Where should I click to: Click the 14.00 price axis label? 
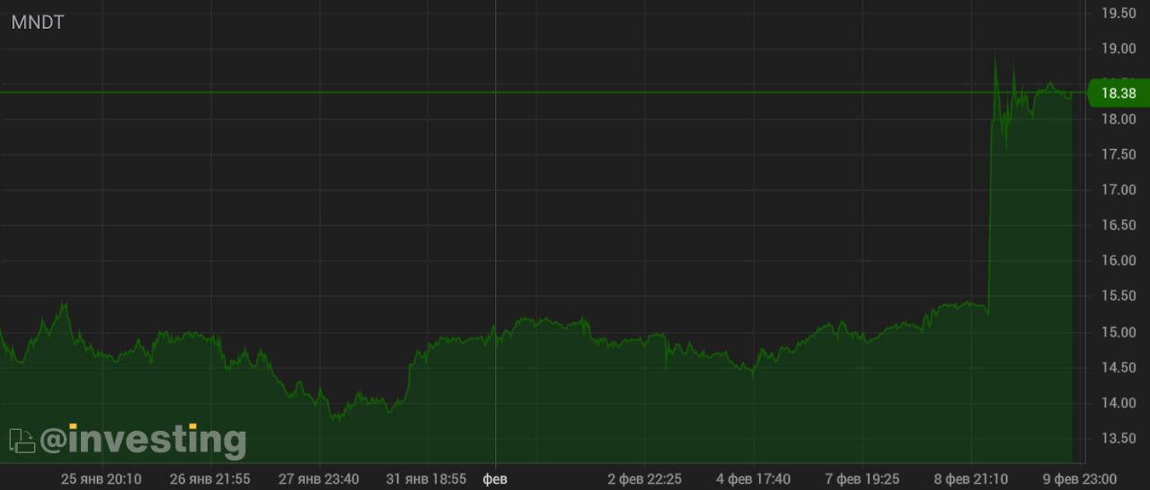(1119, 403)
